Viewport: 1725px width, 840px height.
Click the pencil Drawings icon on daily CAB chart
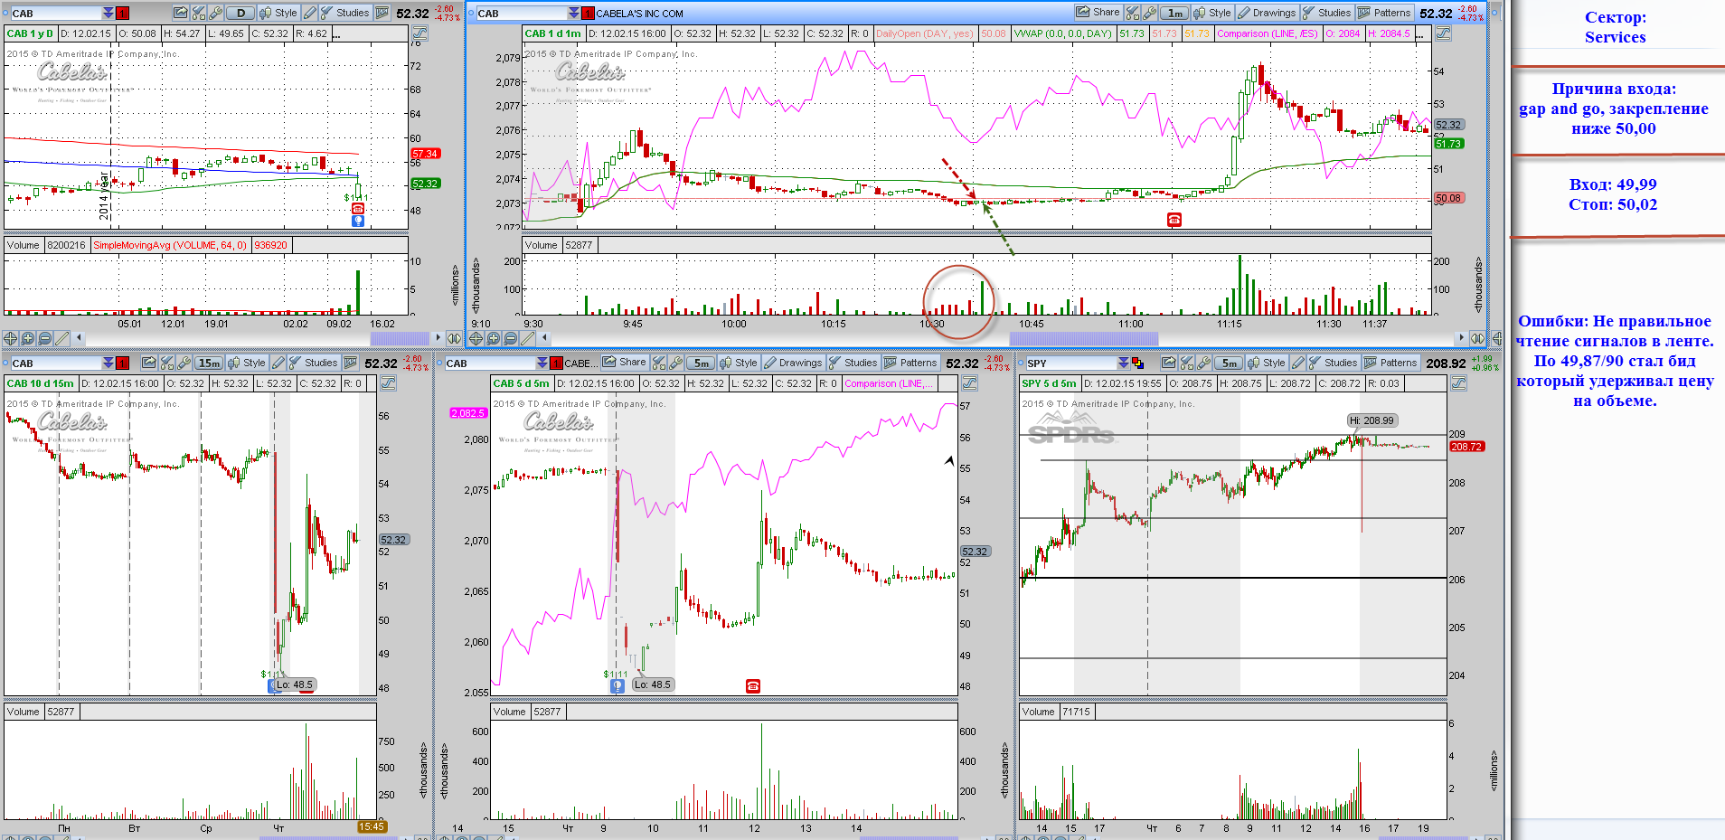[x=310, y=13]
